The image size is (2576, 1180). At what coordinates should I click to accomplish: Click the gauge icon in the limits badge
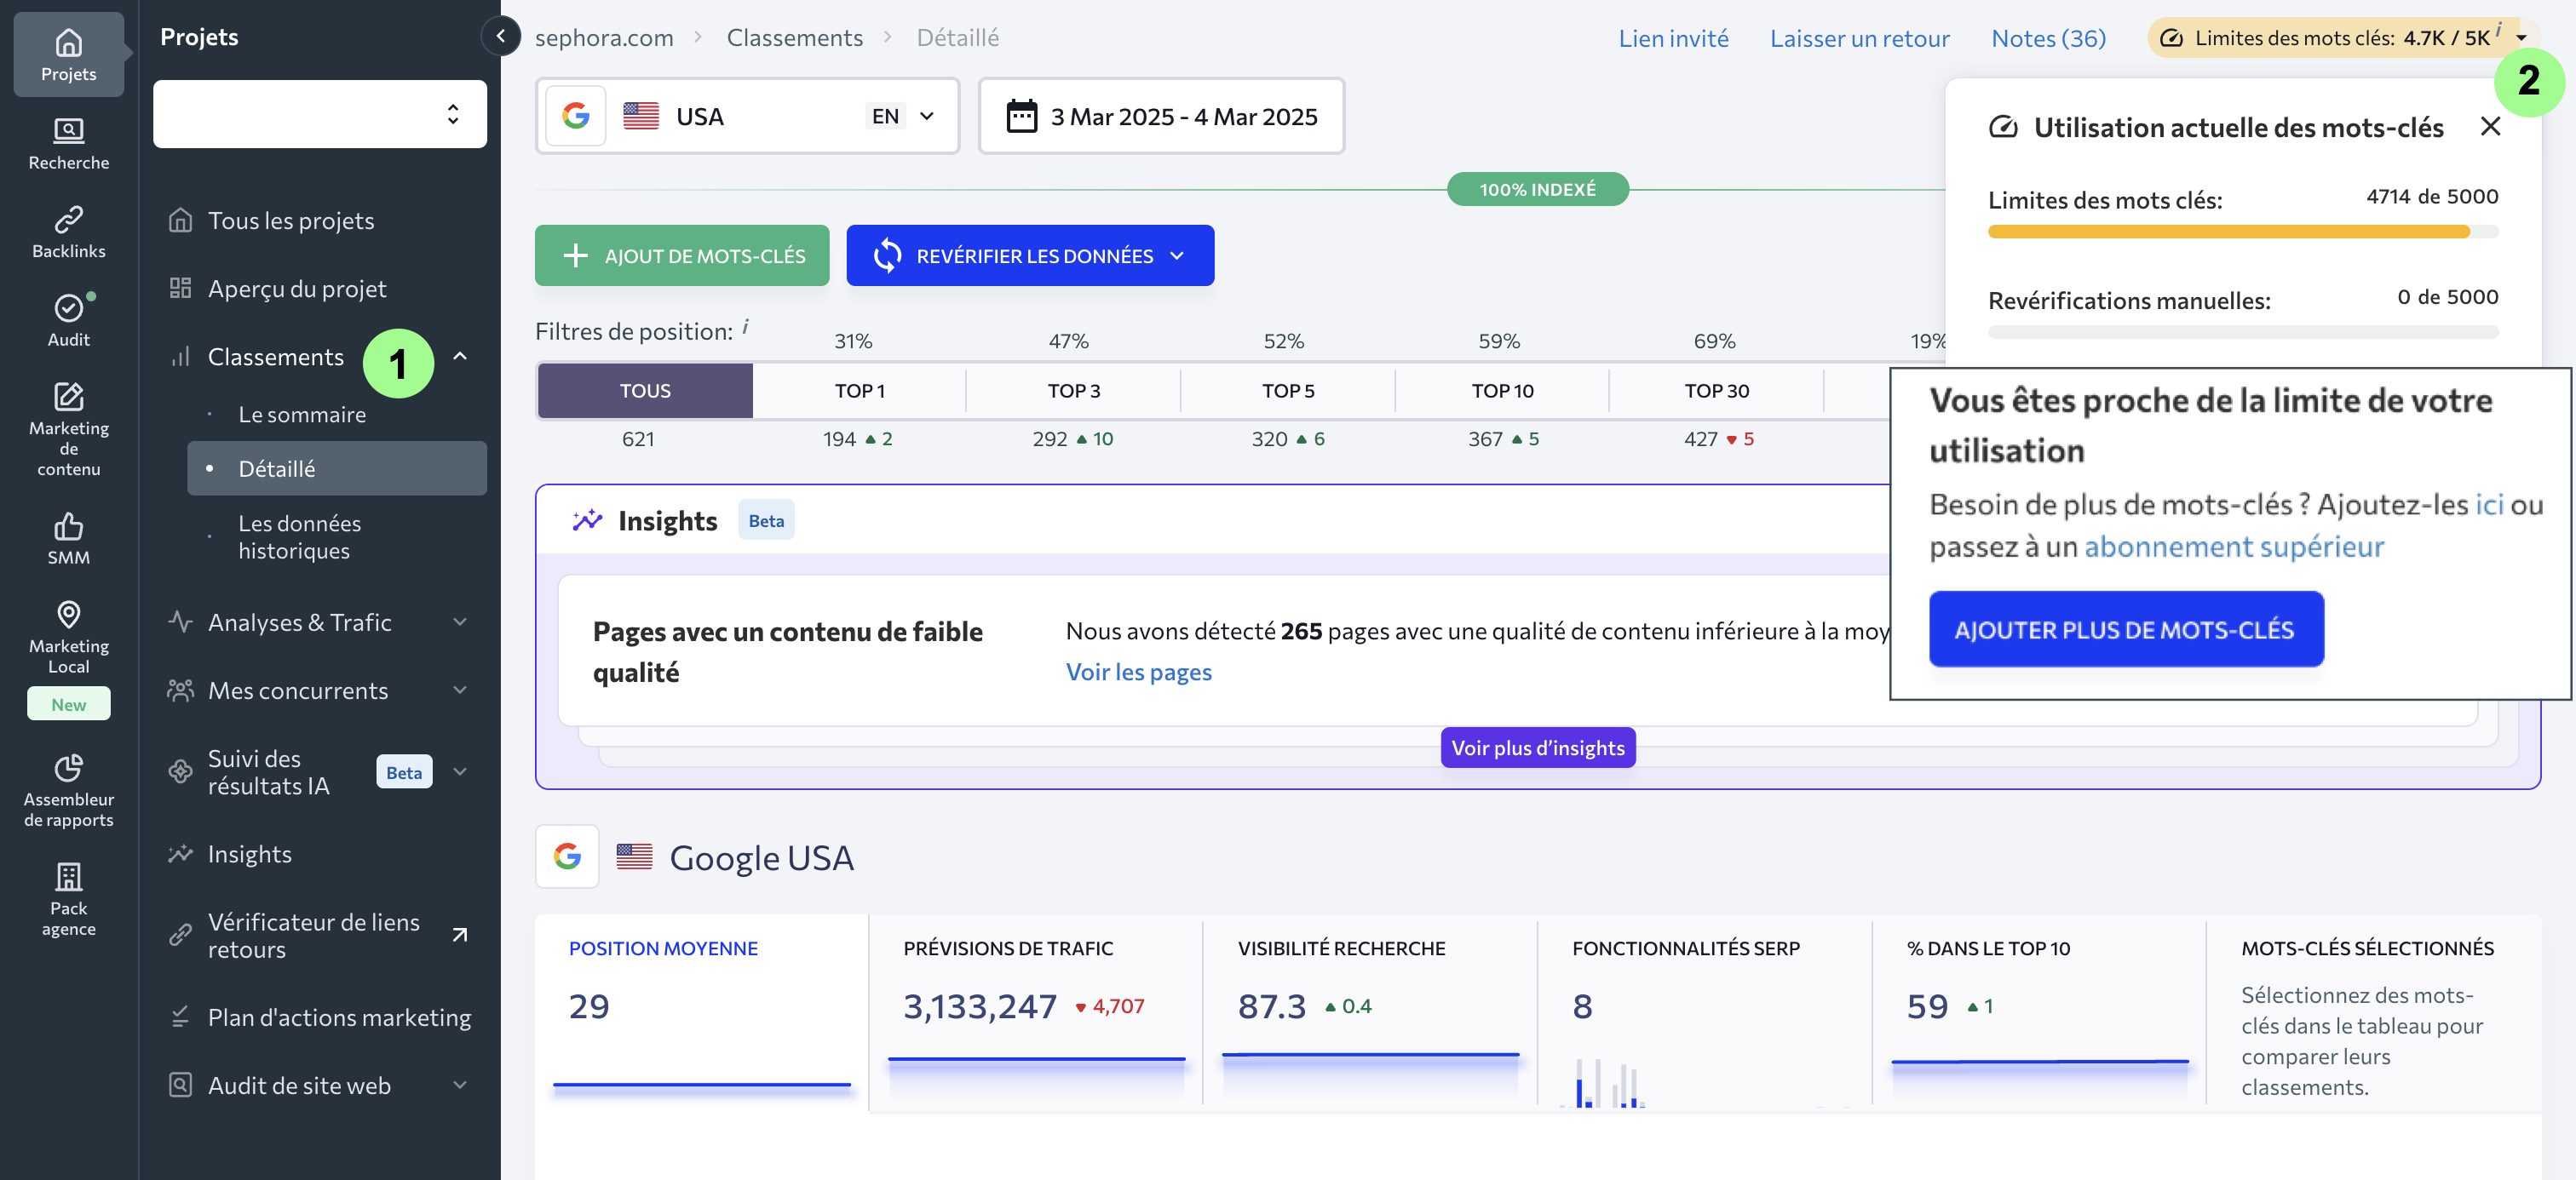[x=2172, y=38]
